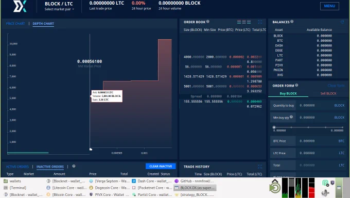Switch to the Terminal taskbar window
Image resolution: width=350 pixels, height=198 pixels.
tap(15, 188)
